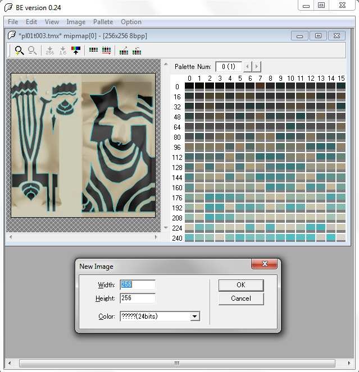Click the zoom in magnifier icon
This screenshot has width=359, height=372.
pyautogui.click(x=19, y=50)
